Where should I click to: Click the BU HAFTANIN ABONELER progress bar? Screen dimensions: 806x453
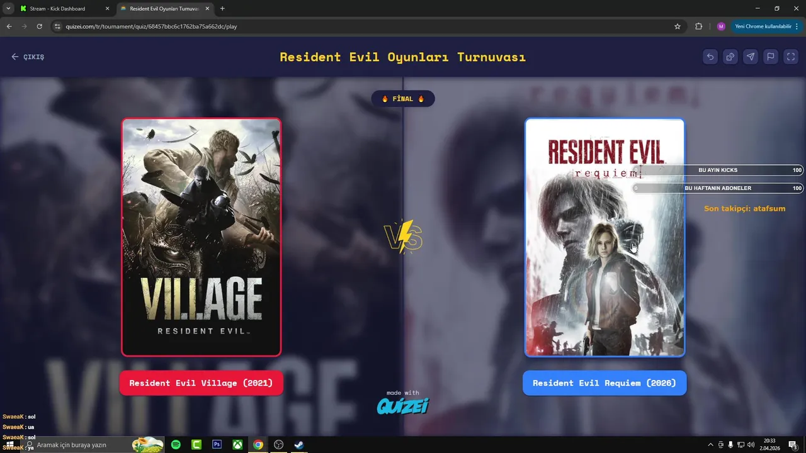718,188
